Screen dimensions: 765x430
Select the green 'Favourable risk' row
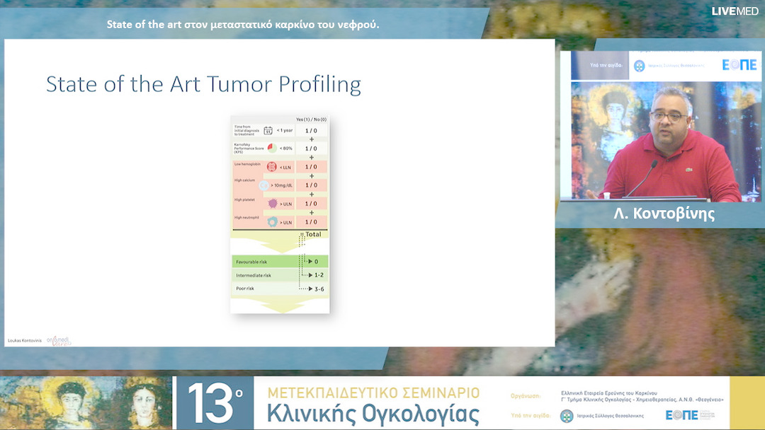[x=280, y=262]
